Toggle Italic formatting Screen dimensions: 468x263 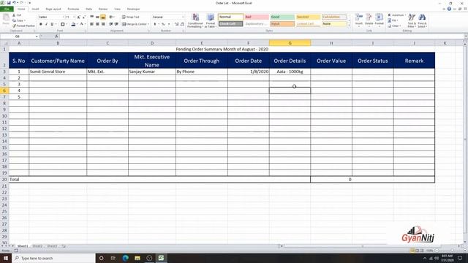(47, 24)
